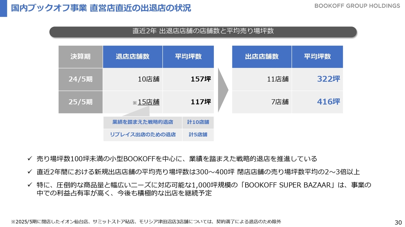Screen dimensions: 405x227
Task: Click the BOOKOFF GROUP HOLDINGS logo text
Action: pos(357,6)
